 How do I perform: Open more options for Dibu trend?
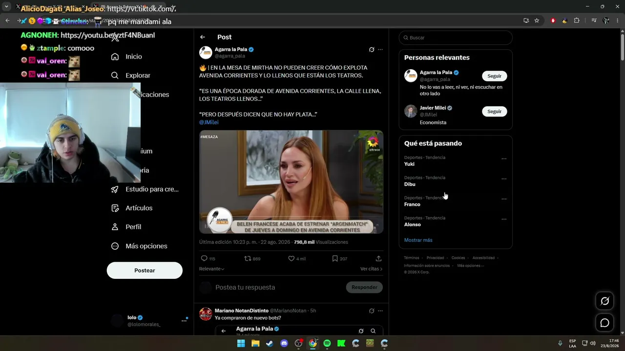click(504, 179)
